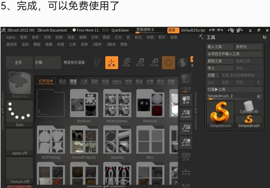
Task: Click 从项目文件载入工具 button
Action: pyautogui.click(x=234, y=54)
